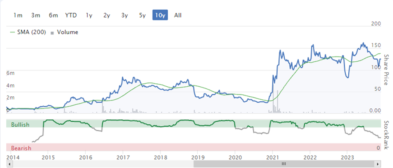Click the grip handle on scrollbar thumb
Screen dimensions: 393x168
[x=284, y=164]
